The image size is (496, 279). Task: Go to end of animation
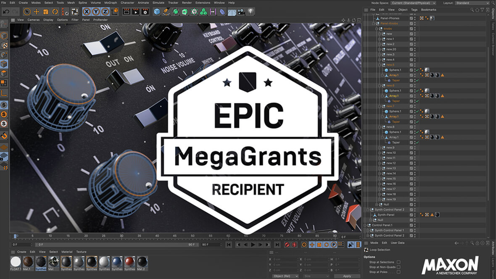click(277, 245)
